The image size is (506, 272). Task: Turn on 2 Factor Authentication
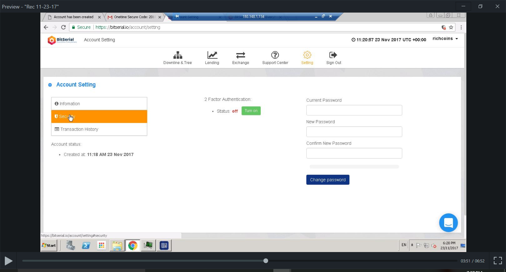pos(251,111)
